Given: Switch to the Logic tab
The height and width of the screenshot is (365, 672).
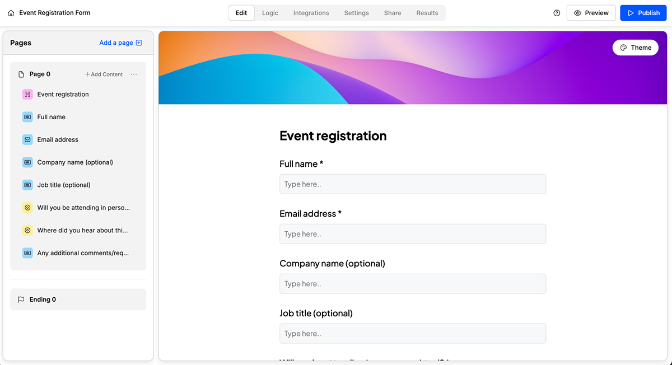Looking at the screenshot, I should point(270,12).
